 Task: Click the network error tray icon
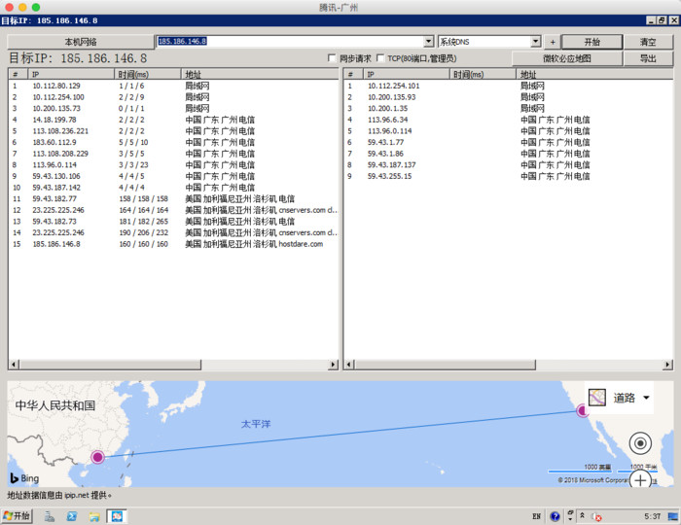(x=596, y=517)
